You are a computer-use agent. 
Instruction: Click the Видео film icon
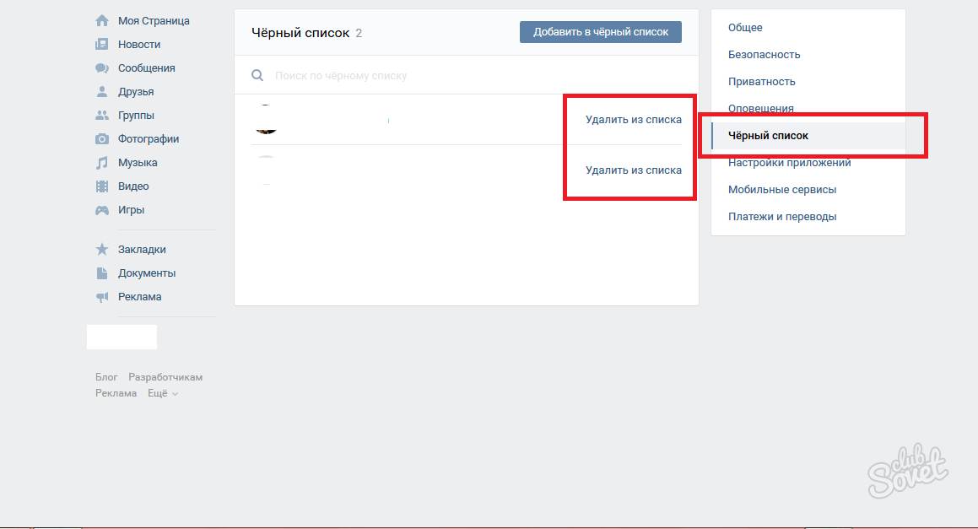tap(102, 186)
